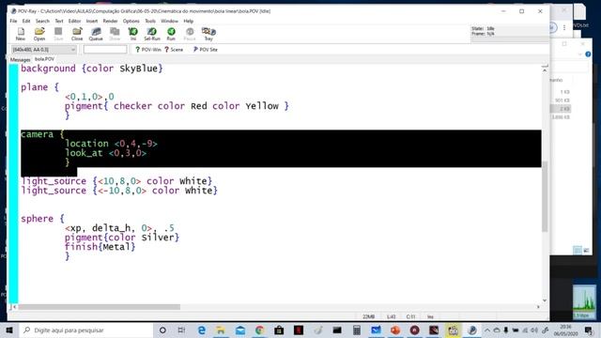Open the Tools menu
Screen dimensions: 601x338
click(150, 21)
